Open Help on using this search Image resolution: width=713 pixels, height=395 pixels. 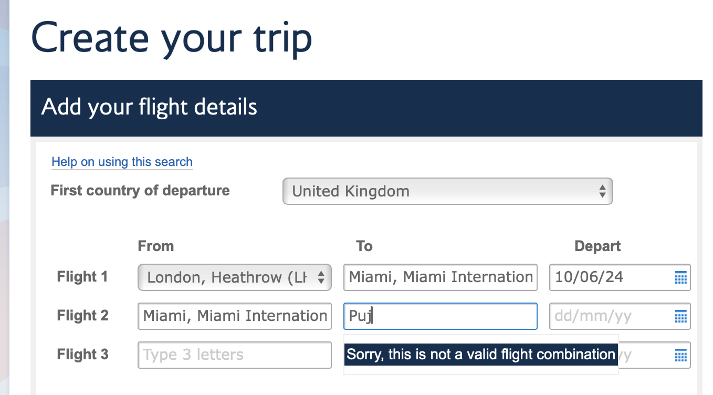click(x=121, y=162)
